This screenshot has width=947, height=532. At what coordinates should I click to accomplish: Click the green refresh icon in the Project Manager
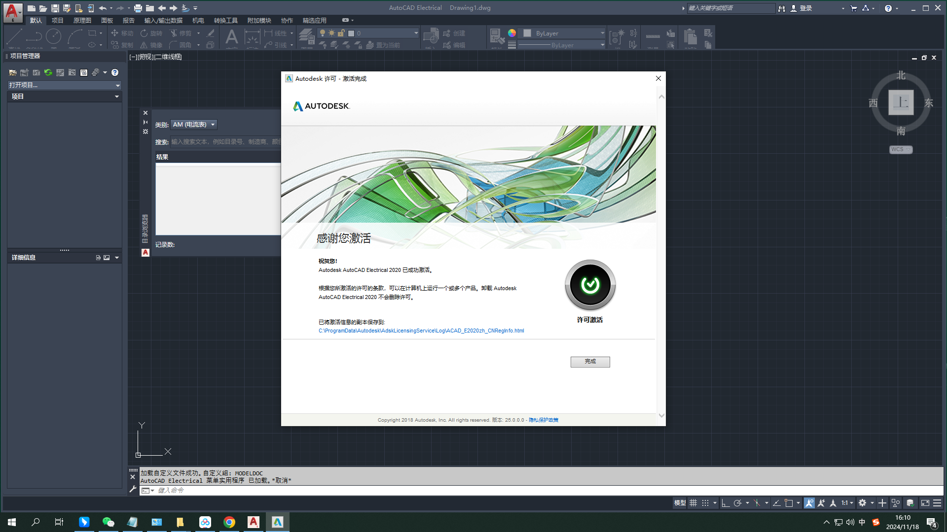click(48, 72)
